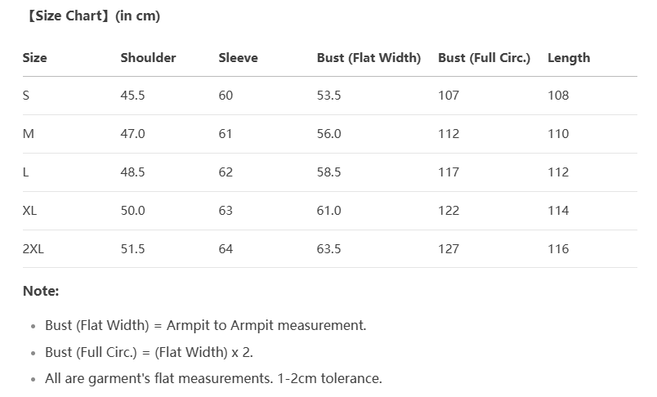The width and height of the screenshot is (657, 397).
Task: Click the Bust (Full Circ.) header
Action: [484, 58]
